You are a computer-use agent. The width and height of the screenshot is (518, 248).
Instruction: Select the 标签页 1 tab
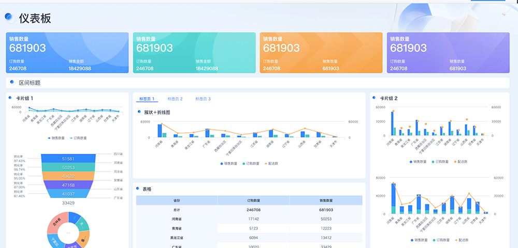click(147, 99)
